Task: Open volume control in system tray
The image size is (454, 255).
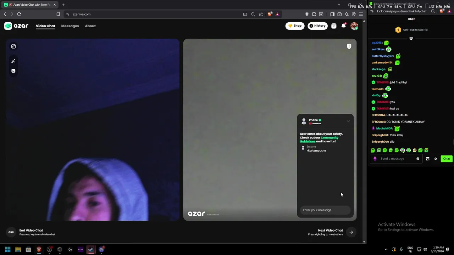Action: click(x=425, y=249)
